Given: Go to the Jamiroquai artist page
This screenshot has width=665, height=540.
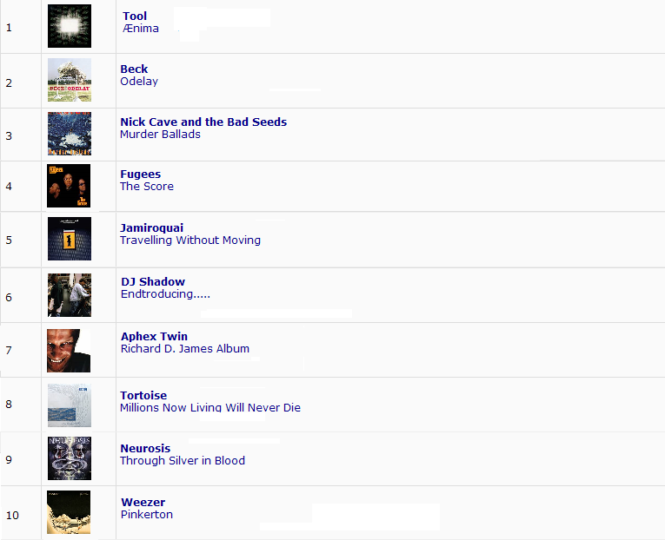Looking at the screenshot, I should coord(152,227).
